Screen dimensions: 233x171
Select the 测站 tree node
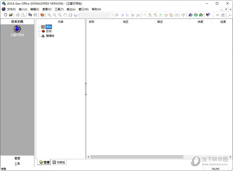coord(49,27)
